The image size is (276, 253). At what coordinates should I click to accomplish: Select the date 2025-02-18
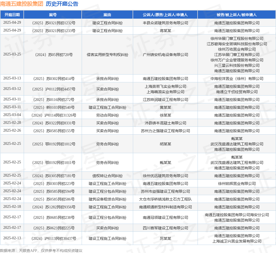pyautogui.click(x=12, y=206)
